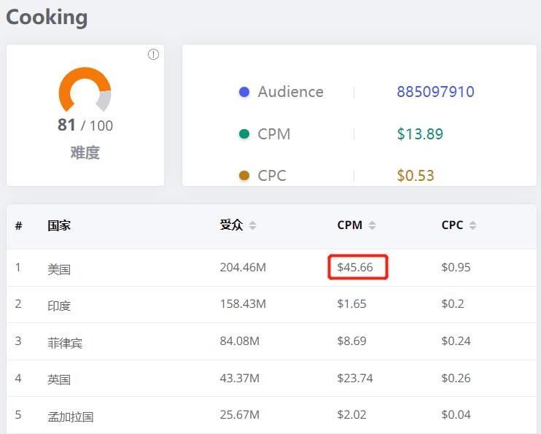The width and height of the screenshot is (541, 434).
Task: Click the gold CPC legend dot
Action: [x=244, y=176]
